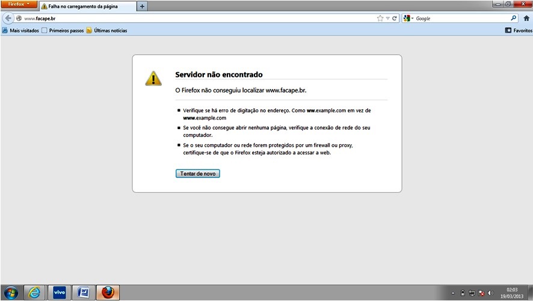Go to the Firefox home page icon
Viewport: 533px width, 301px height.
(526, 19)
